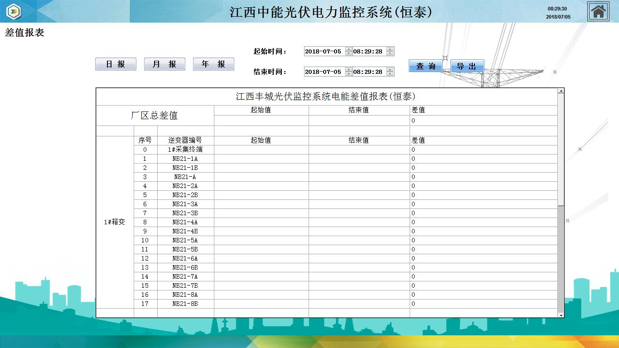Click the home icon in the header
The image size is (619, 348).
pos(598,11)
